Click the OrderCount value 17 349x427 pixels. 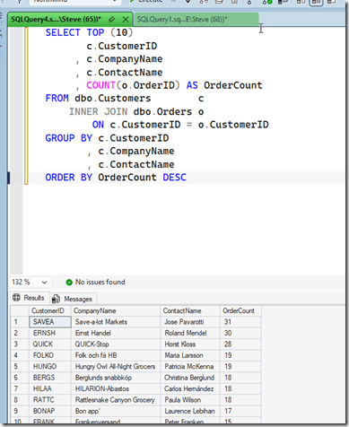click(x=240, y=411)
